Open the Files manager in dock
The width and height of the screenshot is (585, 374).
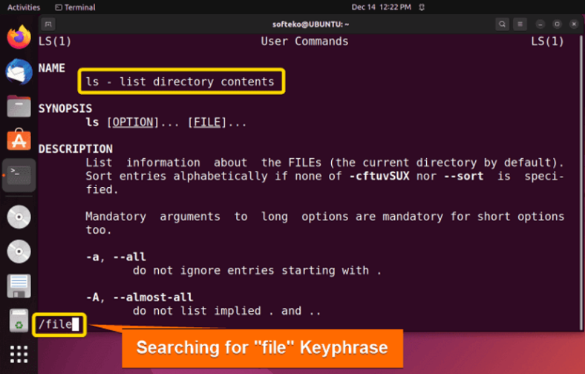pyautogui.click(x=19, y=106)
